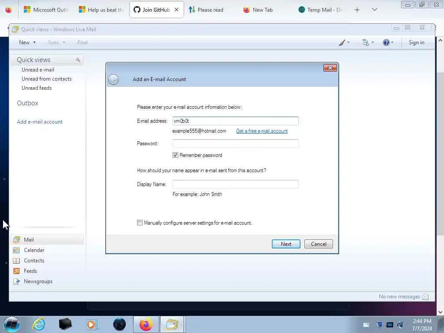This screenshot has height=333, width=444.
Task: Open the Sync dropdown menu
Action: [x=56, y=42]
